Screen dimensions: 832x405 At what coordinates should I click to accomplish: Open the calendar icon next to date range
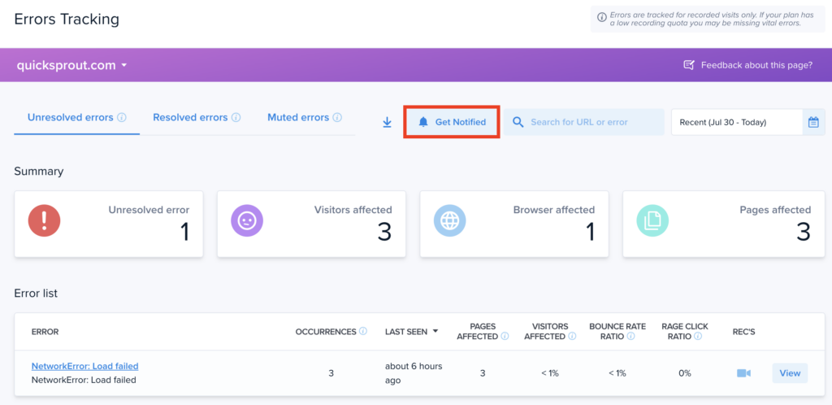(813, 122)
